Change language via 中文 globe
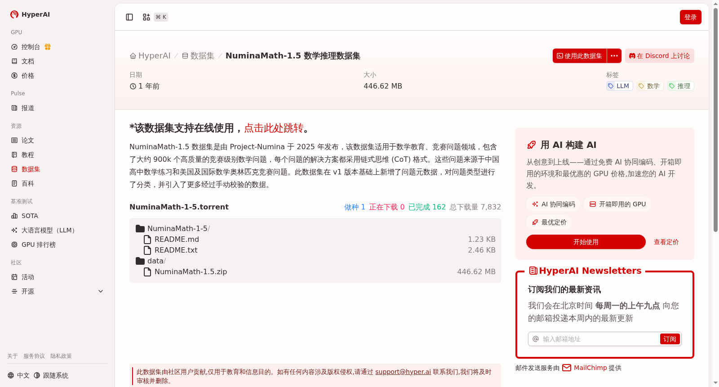This screenshot has height=387, width=719. (x=18, y=375)
